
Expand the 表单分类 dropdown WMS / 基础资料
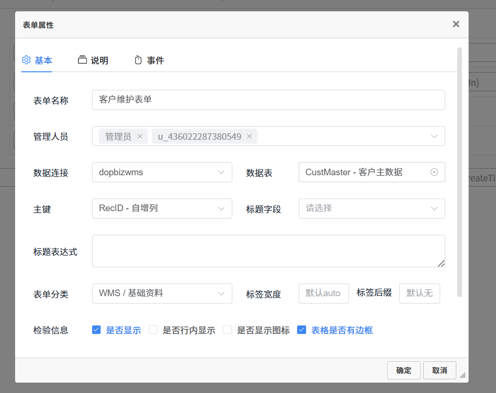click(162, 293)
